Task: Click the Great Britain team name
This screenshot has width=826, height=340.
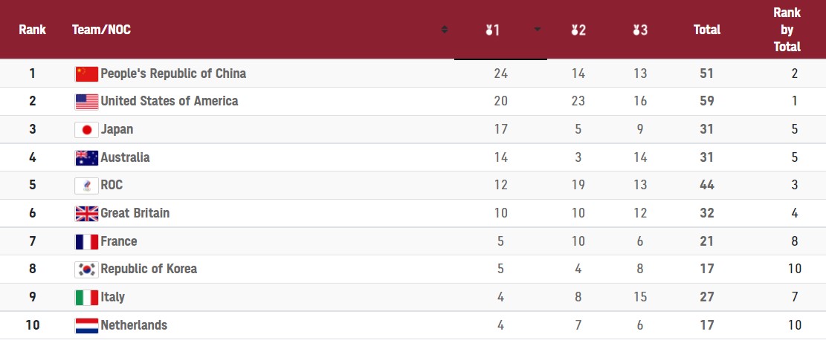Action: (135, 213)
